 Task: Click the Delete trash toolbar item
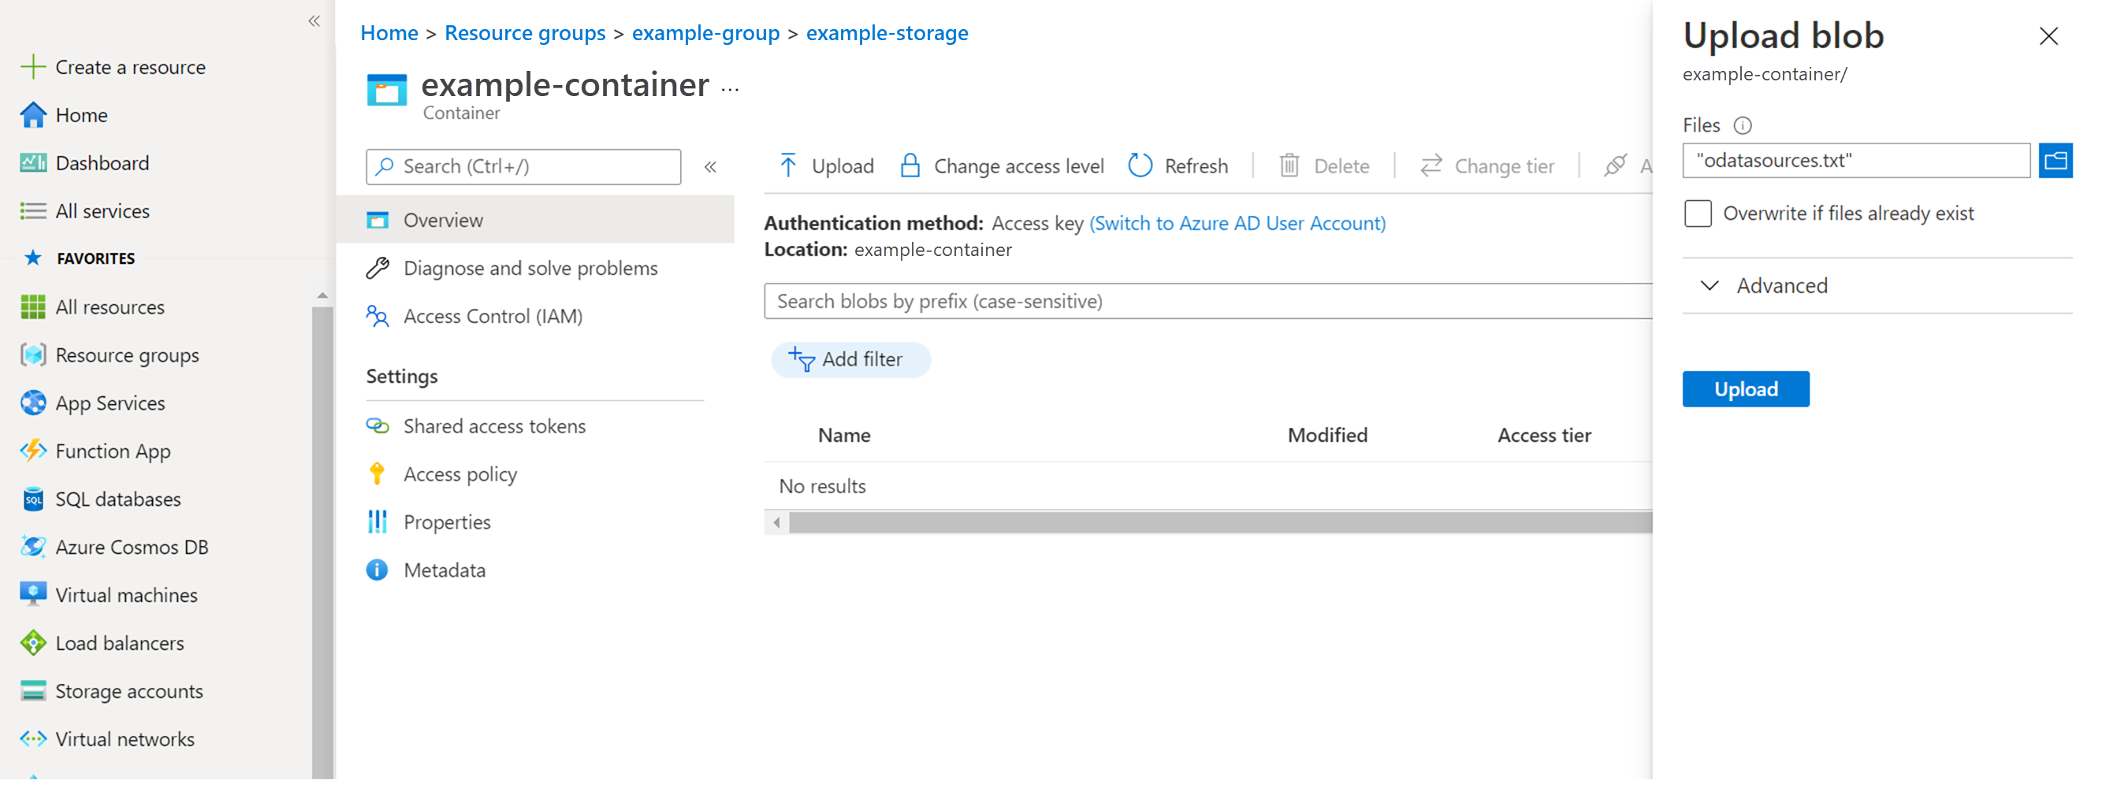click(1323, 166)
